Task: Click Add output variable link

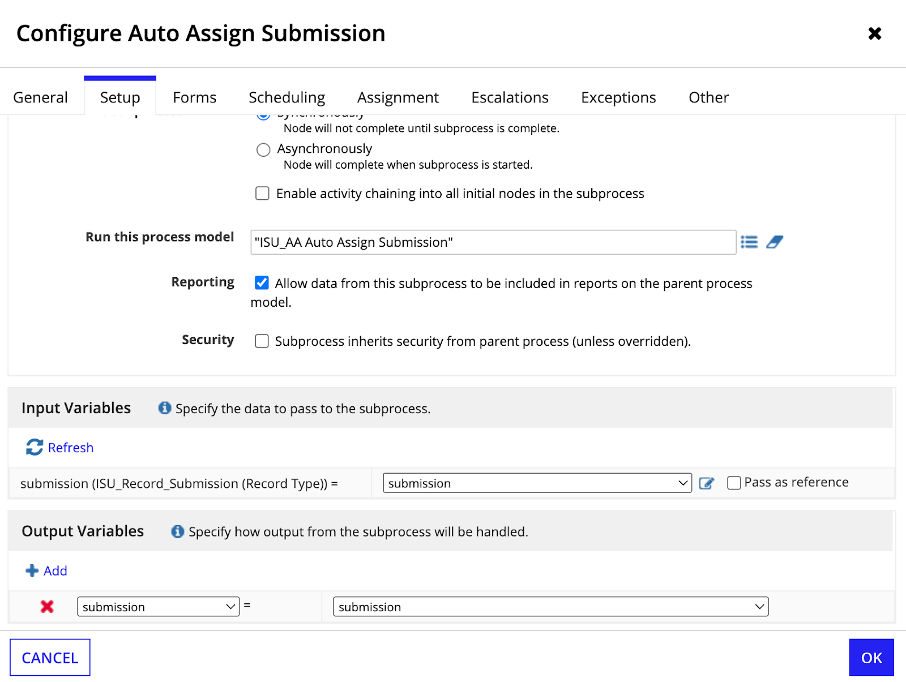Action: click(x=55, y=571)
